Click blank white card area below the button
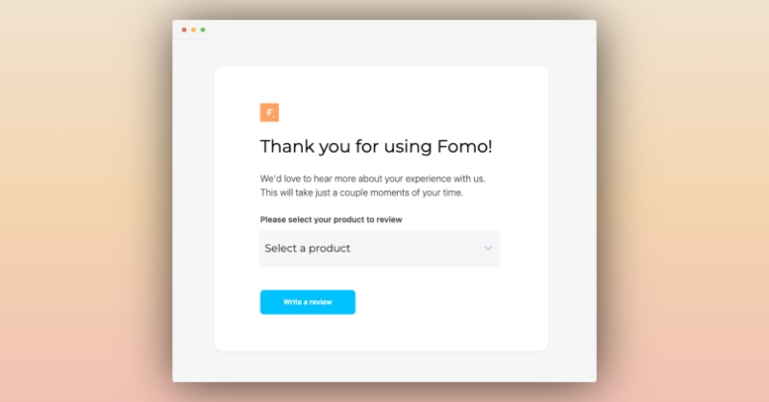Viewport: 769px width, 402px height. coord(381,333)
